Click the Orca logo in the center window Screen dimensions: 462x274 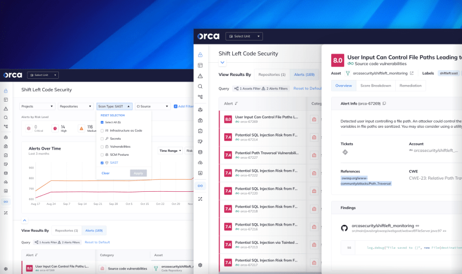click(x=208, y=36)
